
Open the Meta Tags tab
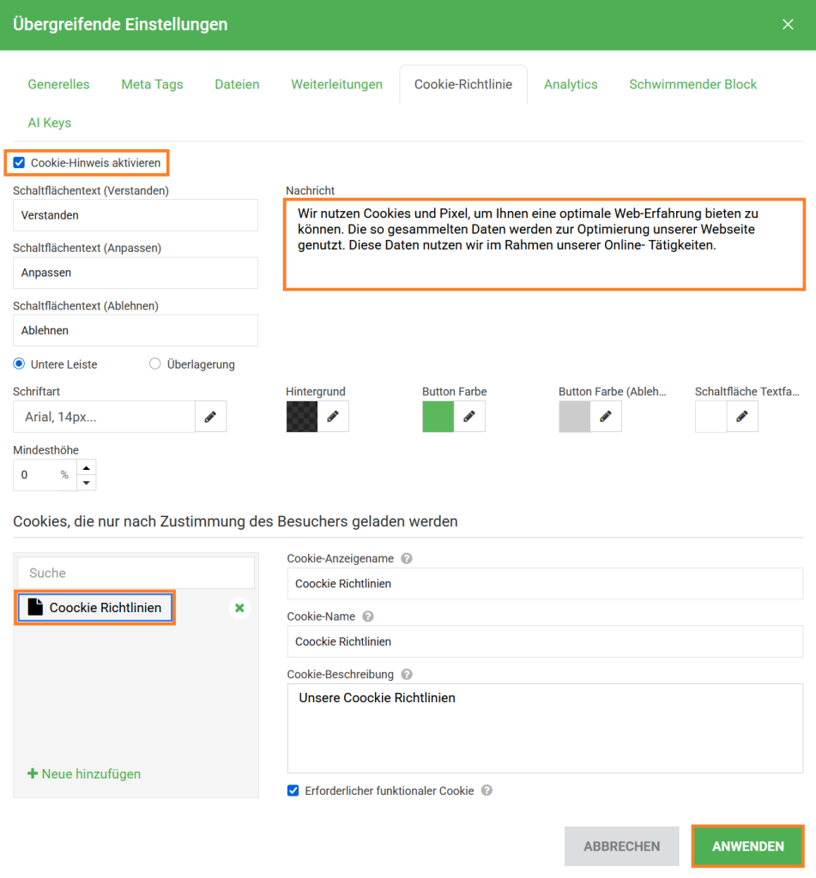(x=152, y=84)
